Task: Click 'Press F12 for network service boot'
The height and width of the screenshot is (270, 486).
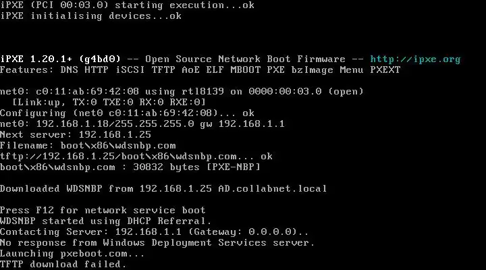Action: [103, 210]
